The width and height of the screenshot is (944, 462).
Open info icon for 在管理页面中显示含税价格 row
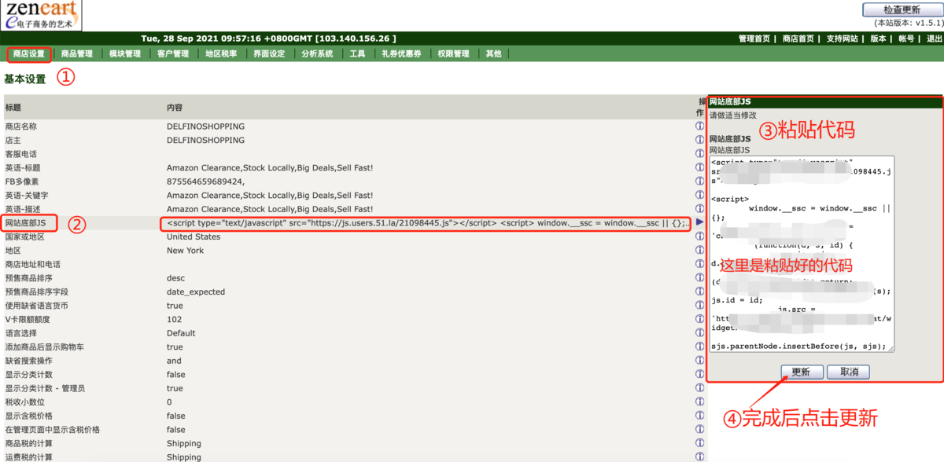(x=699, y=429)
